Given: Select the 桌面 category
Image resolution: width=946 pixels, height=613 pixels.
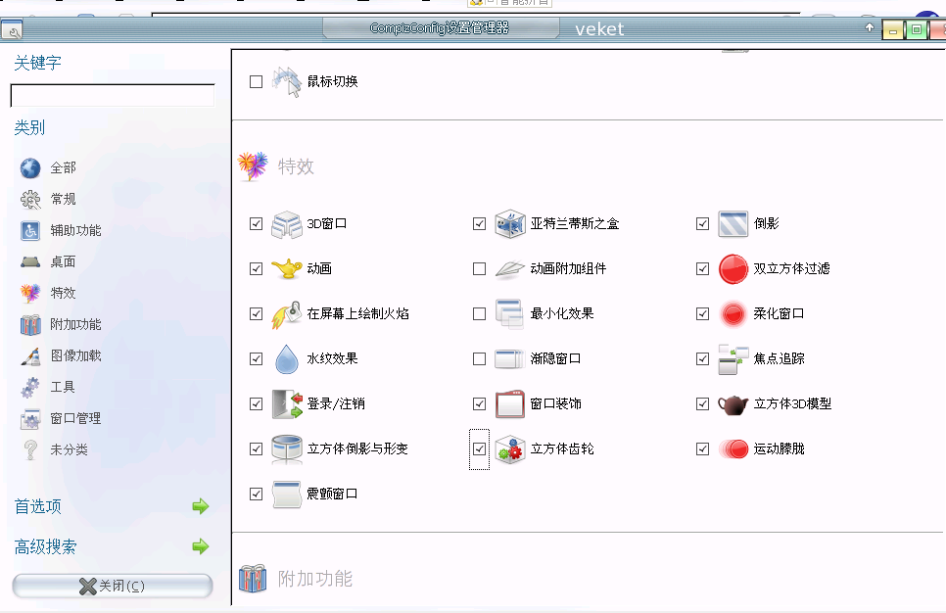Looking at the screenshot, I should pyautogui.click(x=63, y=262).
